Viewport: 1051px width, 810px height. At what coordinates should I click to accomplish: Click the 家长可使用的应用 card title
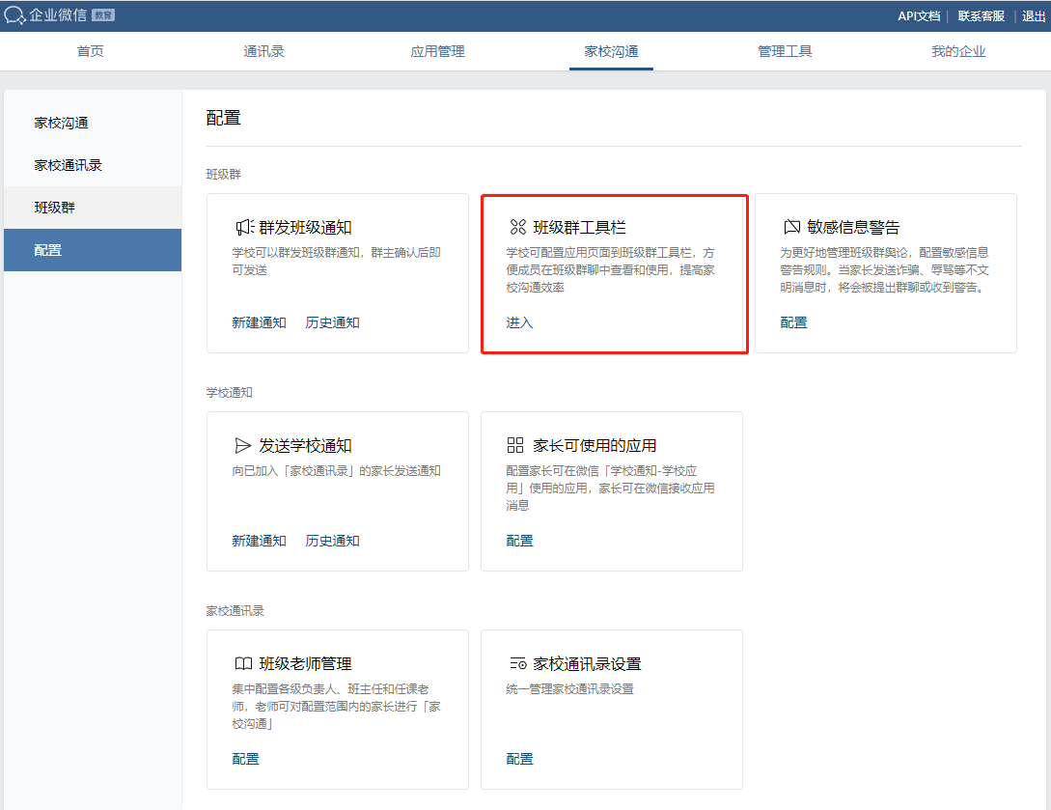pos(595,445)
